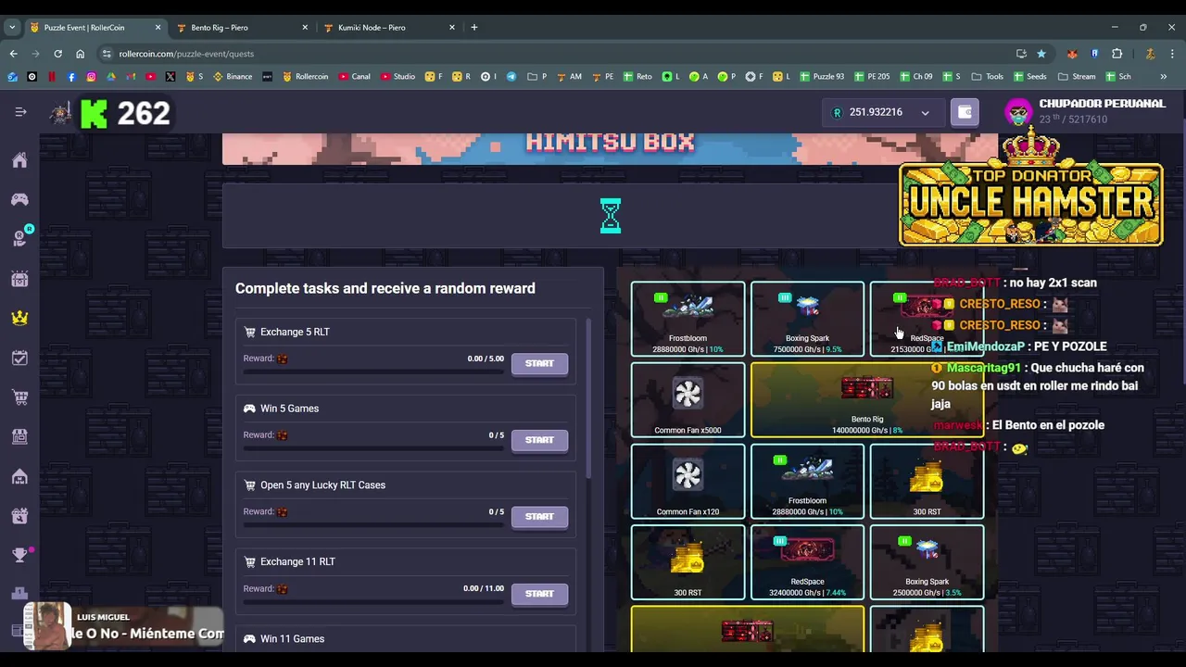The image size is (1186, 667).
Task: Click the Win 11 Games task title
Action: tap(292, 638)
